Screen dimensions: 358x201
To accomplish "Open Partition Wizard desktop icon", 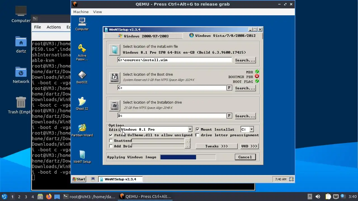I will pos(82,130).
